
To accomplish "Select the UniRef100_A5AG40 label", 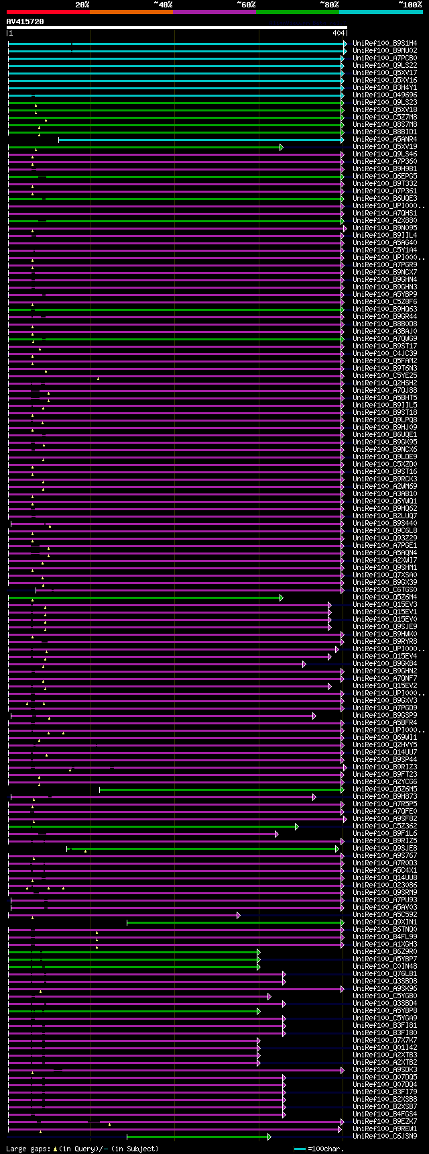I will [385, 242].
